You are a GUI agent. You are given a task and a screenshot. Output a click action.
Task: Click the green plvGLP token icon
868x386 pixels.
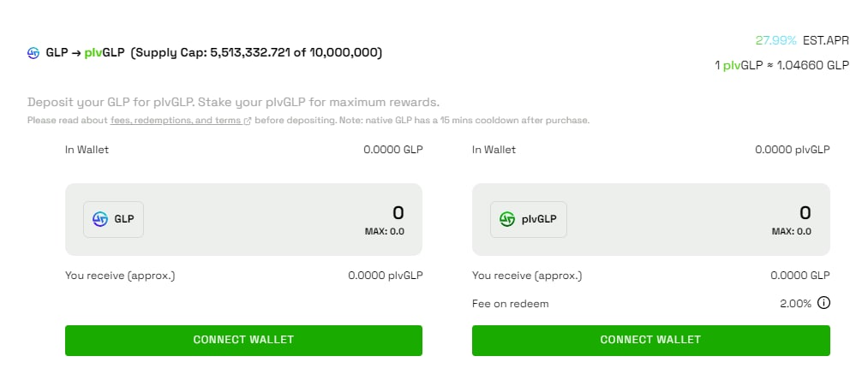click(x=507, y=219)
